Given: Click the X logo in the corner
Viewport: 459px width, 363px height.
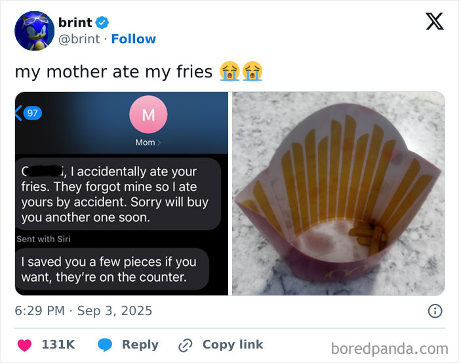Looking at the screenshot, I should pos(434,22).
